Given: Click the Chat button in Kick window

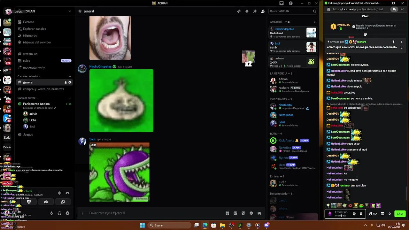Looking at the screenshot, I should coord(400,214).
